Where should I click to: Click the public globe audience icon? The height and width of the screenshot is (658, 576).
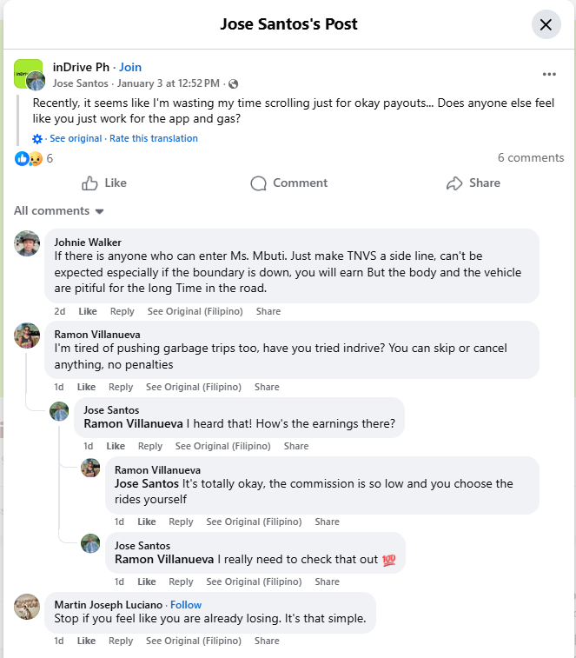(233, 83)
